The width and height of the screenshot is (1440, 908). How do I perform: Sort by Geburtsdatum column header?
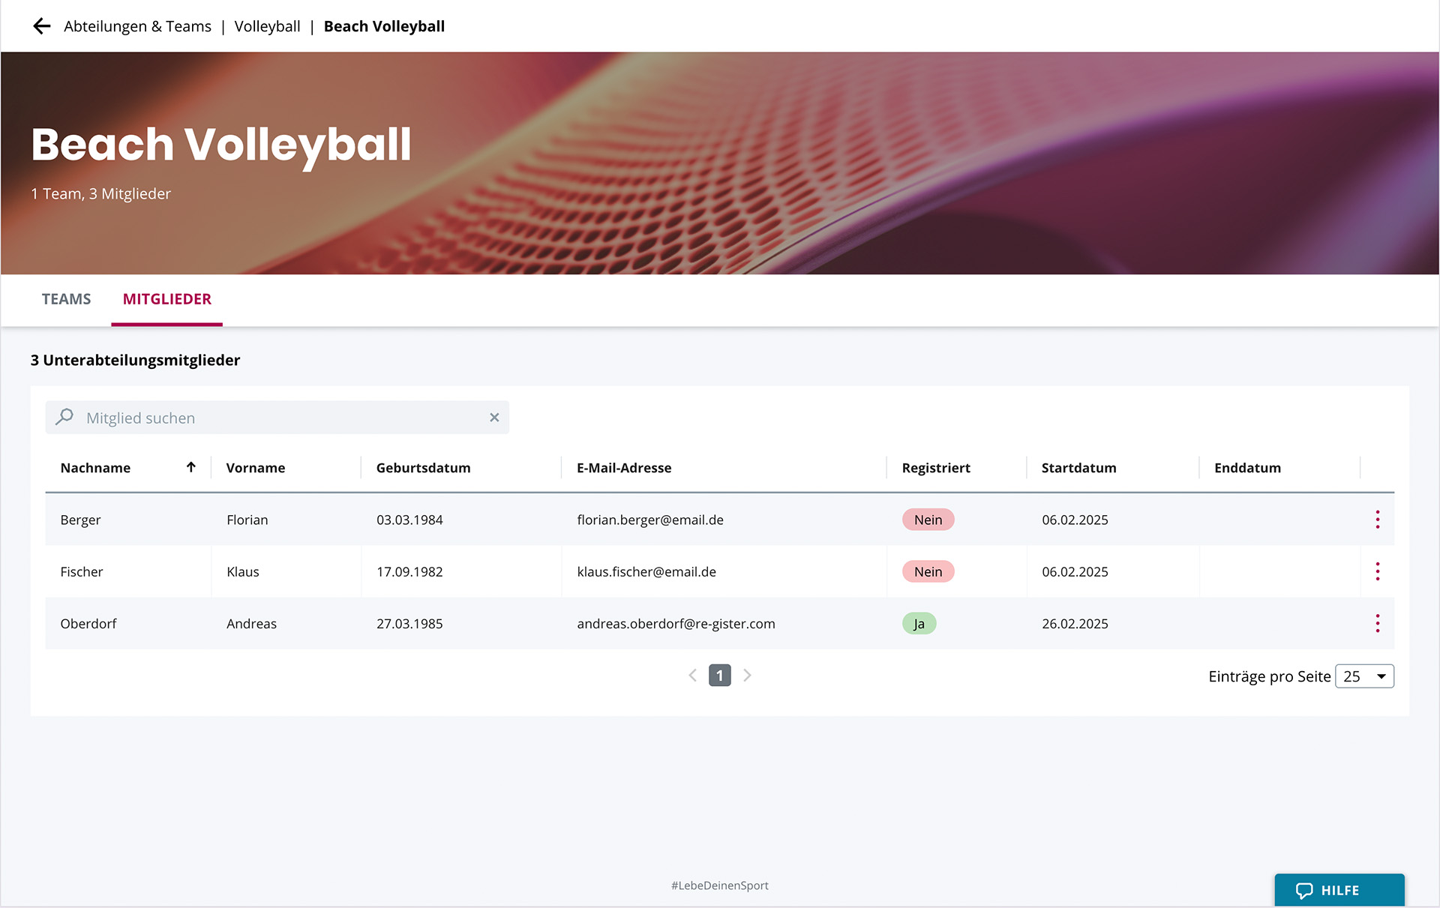423,468
